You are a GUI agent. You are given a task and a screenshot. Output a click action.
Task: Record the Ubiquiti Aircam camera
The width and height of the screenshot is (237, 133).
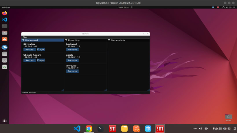click(30, 60)
